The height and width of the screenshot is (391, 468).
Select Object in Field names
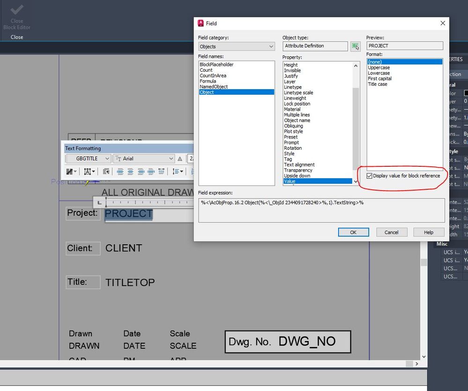tap(237, 92)
